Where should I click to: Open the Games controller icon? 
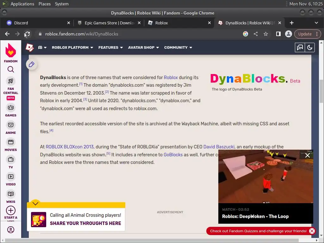click(x=11, y=108)
